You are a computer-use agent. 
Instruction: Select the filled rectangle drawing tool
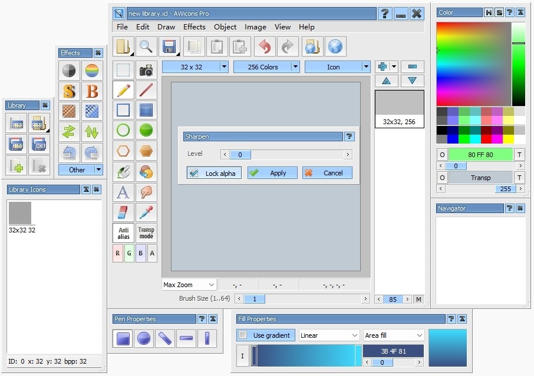tap(146, 111)
